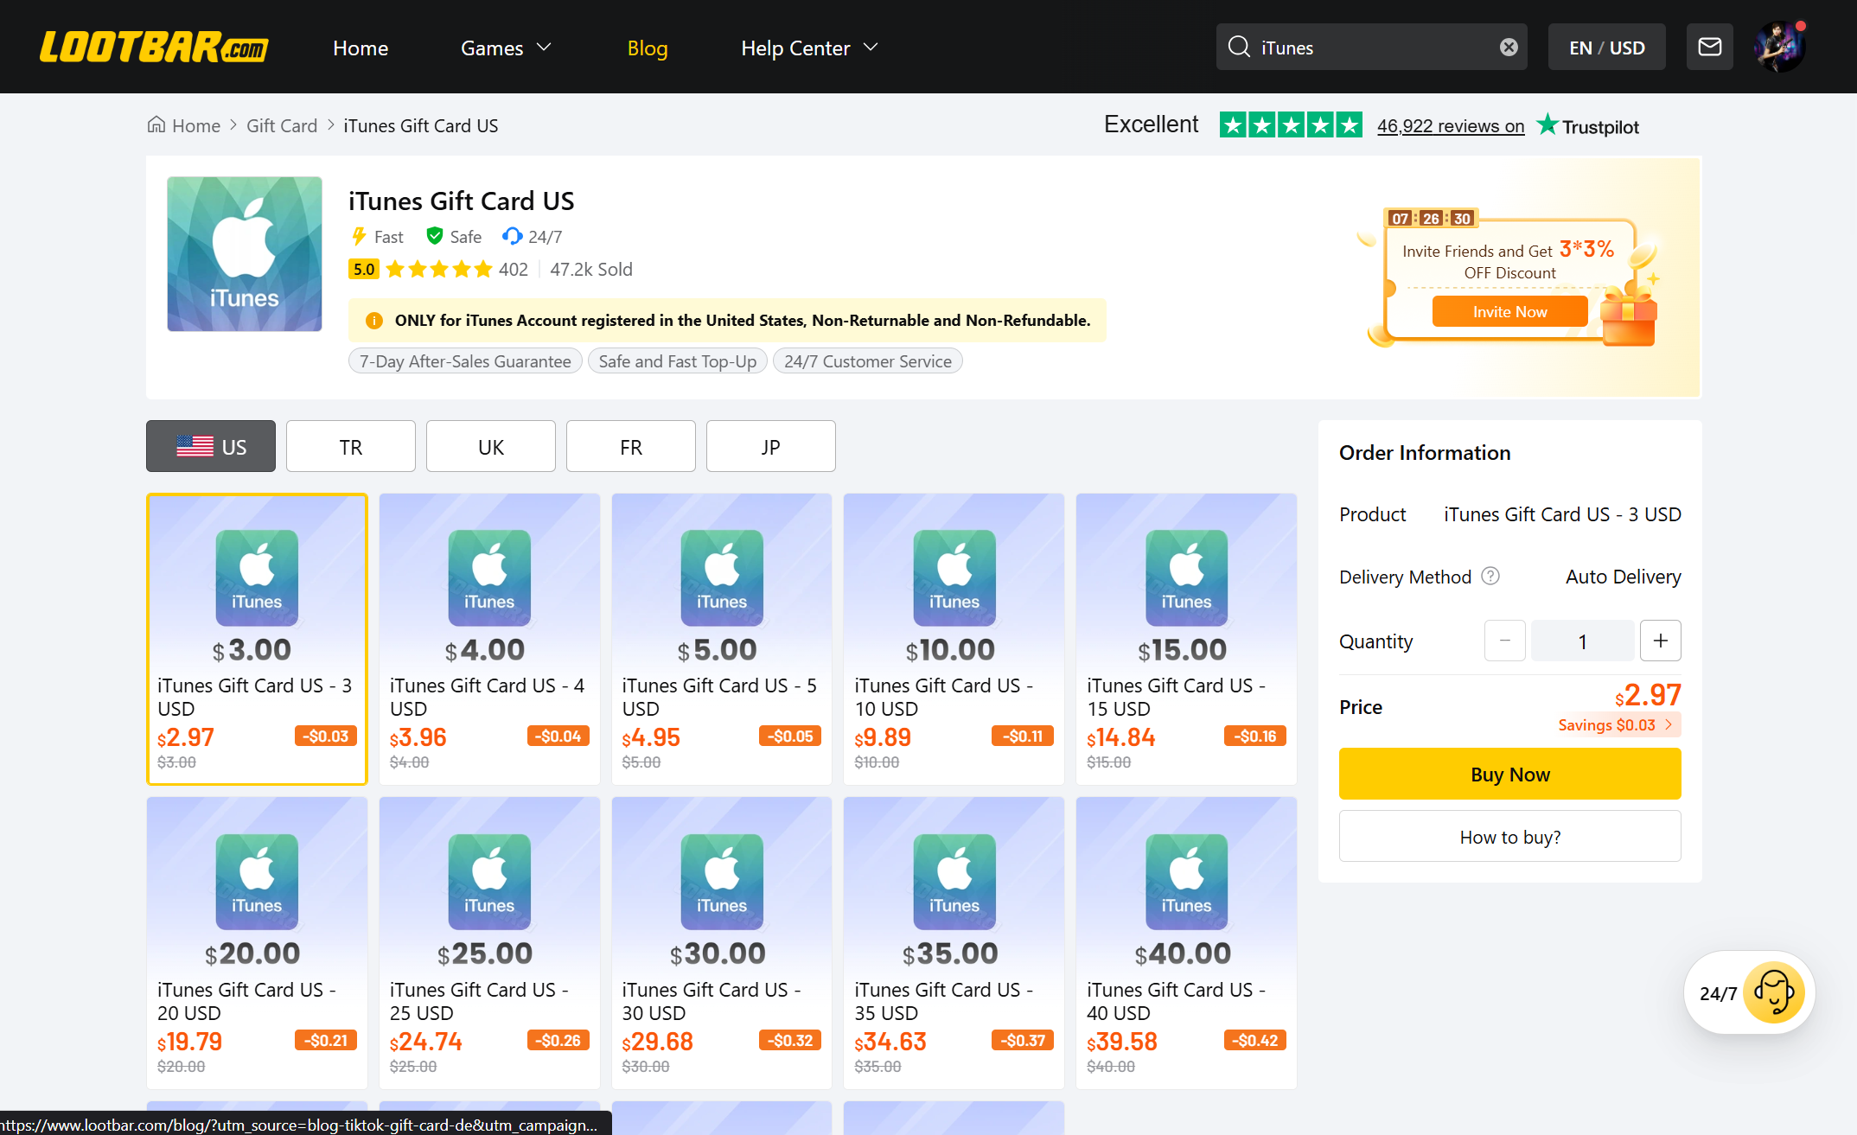The height and width of the screenshot is (1135, 1857).
Task: Click the 402 ratings count
Action: pos(514,269)
